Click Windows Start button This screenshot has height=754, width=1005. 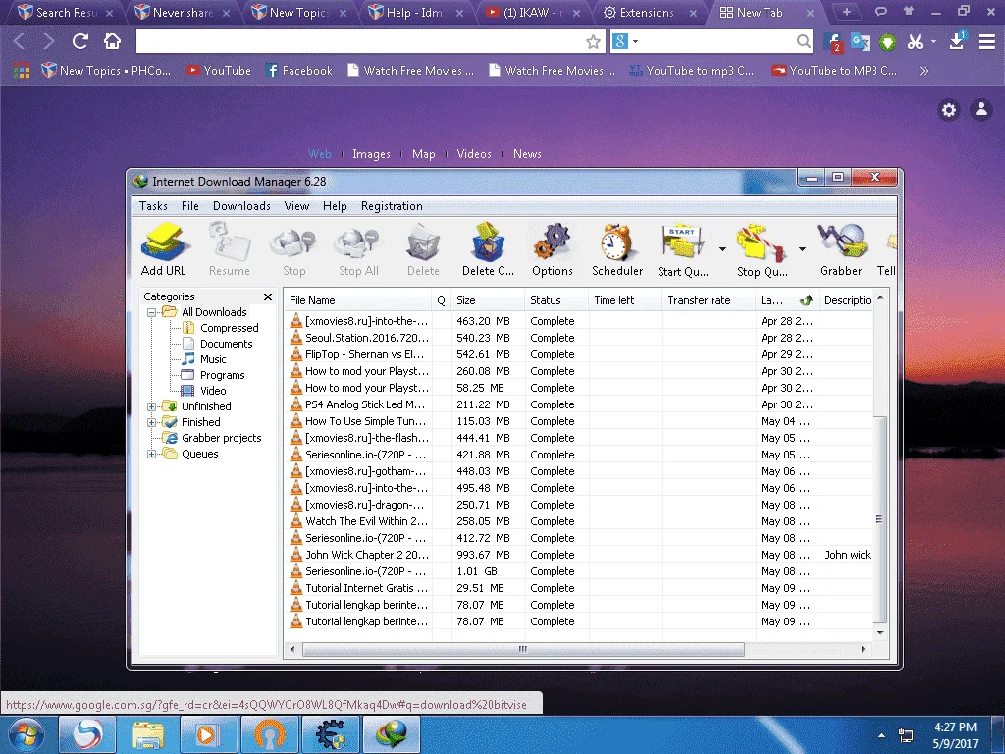pyautogui.click(x=26, y=734)
